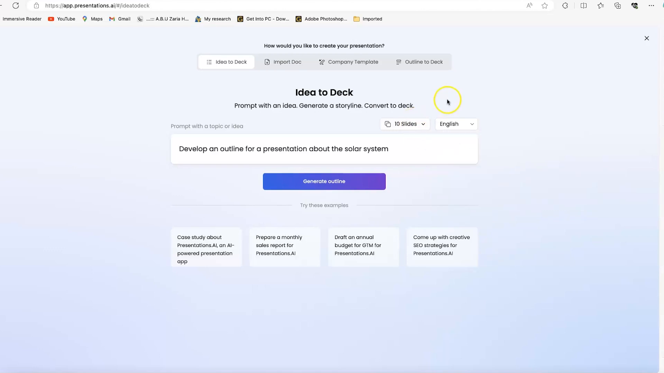Image resolution: width=664 pixels, height=373 pixels.
Task: Select the Idea to Deck tab
Action: [x=227, y=62]
